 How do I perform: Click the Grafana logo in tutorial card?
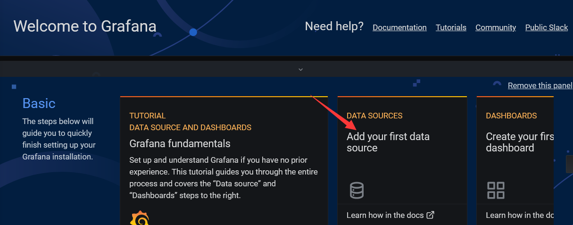140,218
